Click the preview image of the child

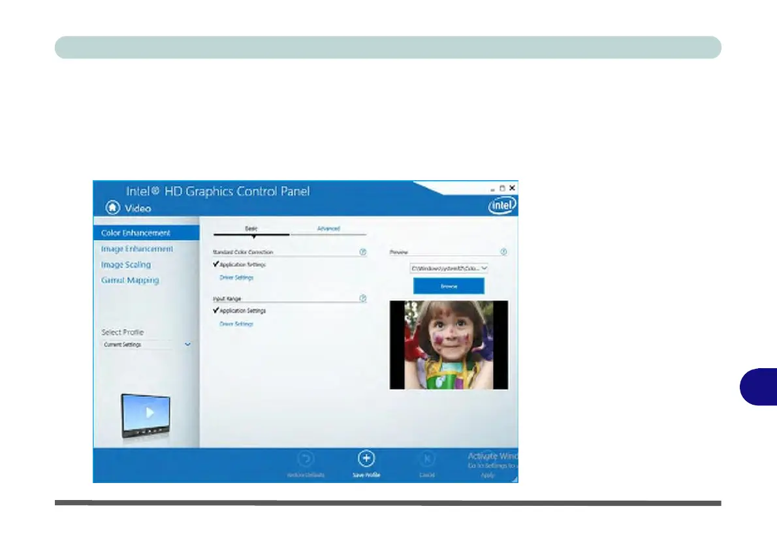pos(449,345)
